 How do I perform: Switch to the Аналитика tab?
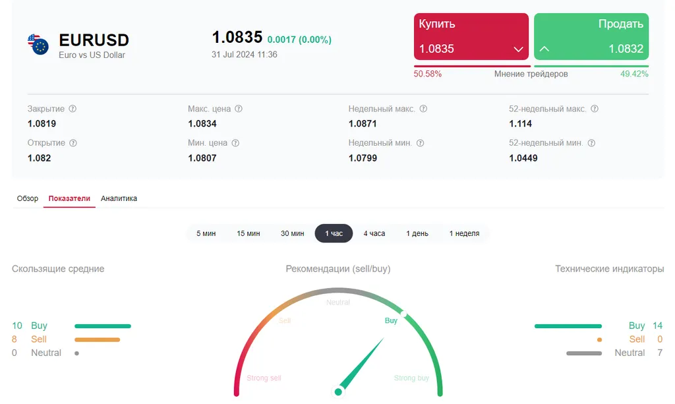(x=119, y=198)
